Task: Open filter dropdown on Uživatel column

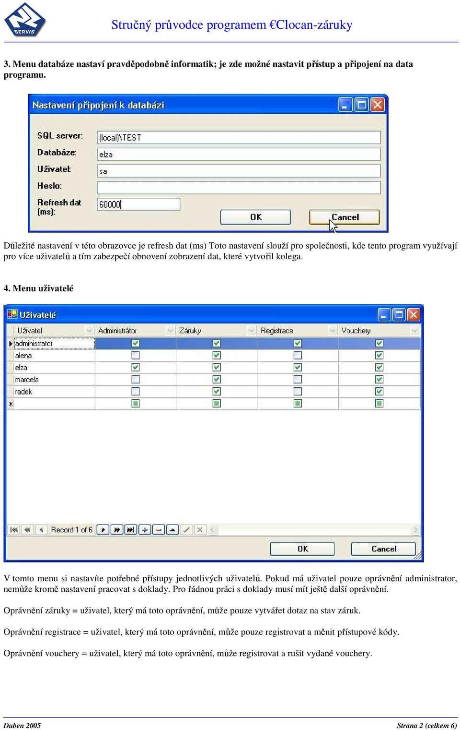Action: coord(89,331)
